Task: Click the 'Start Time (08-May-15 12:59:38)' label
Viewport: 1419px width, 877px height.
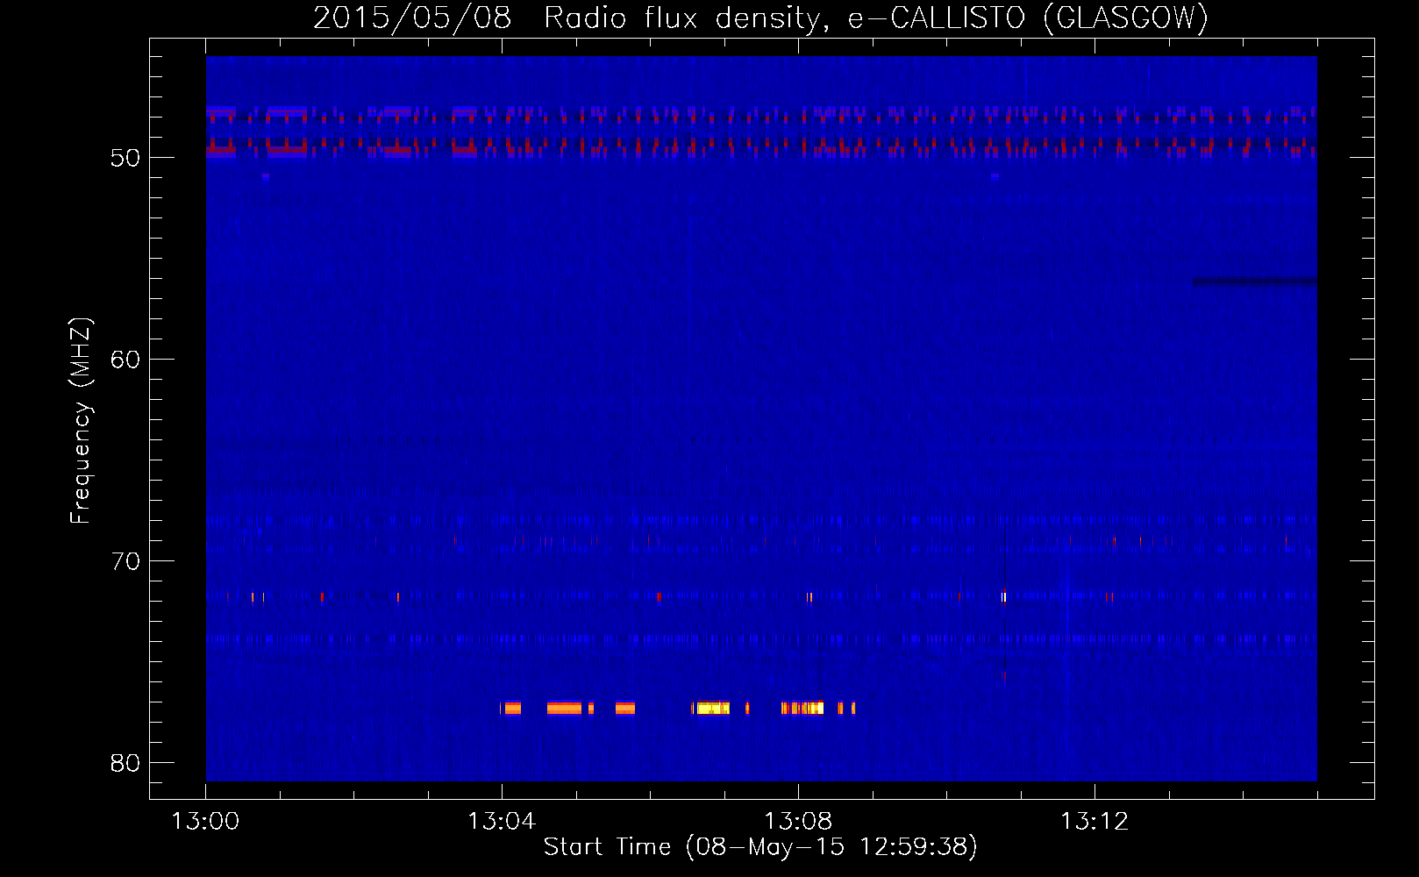Action: tap(760, 847)
